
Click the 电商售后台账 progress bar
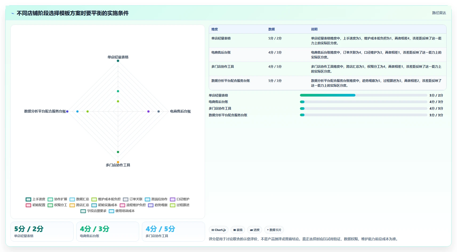coord(363,102)
